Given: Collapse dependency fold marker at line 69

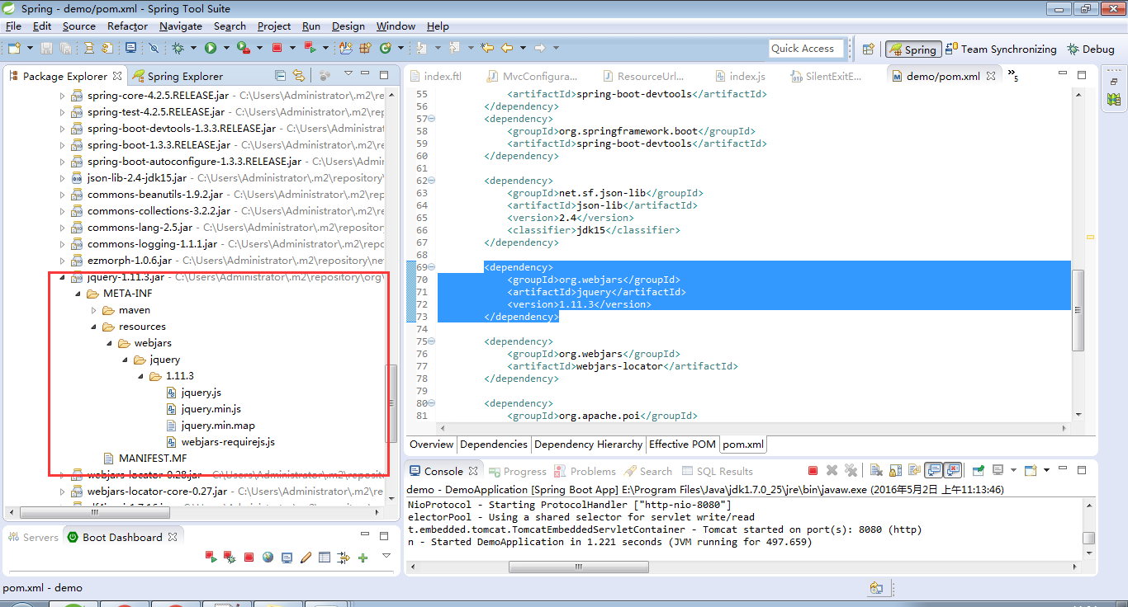Looking at the screenshot, I should pyautogui.click(x=432, y=267).
